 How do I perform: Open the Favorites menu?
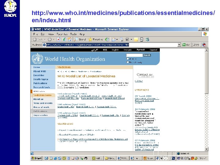(62, 34)
